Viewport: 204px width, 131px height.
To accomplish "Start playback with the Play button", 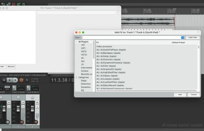I will tap(10, 80).
